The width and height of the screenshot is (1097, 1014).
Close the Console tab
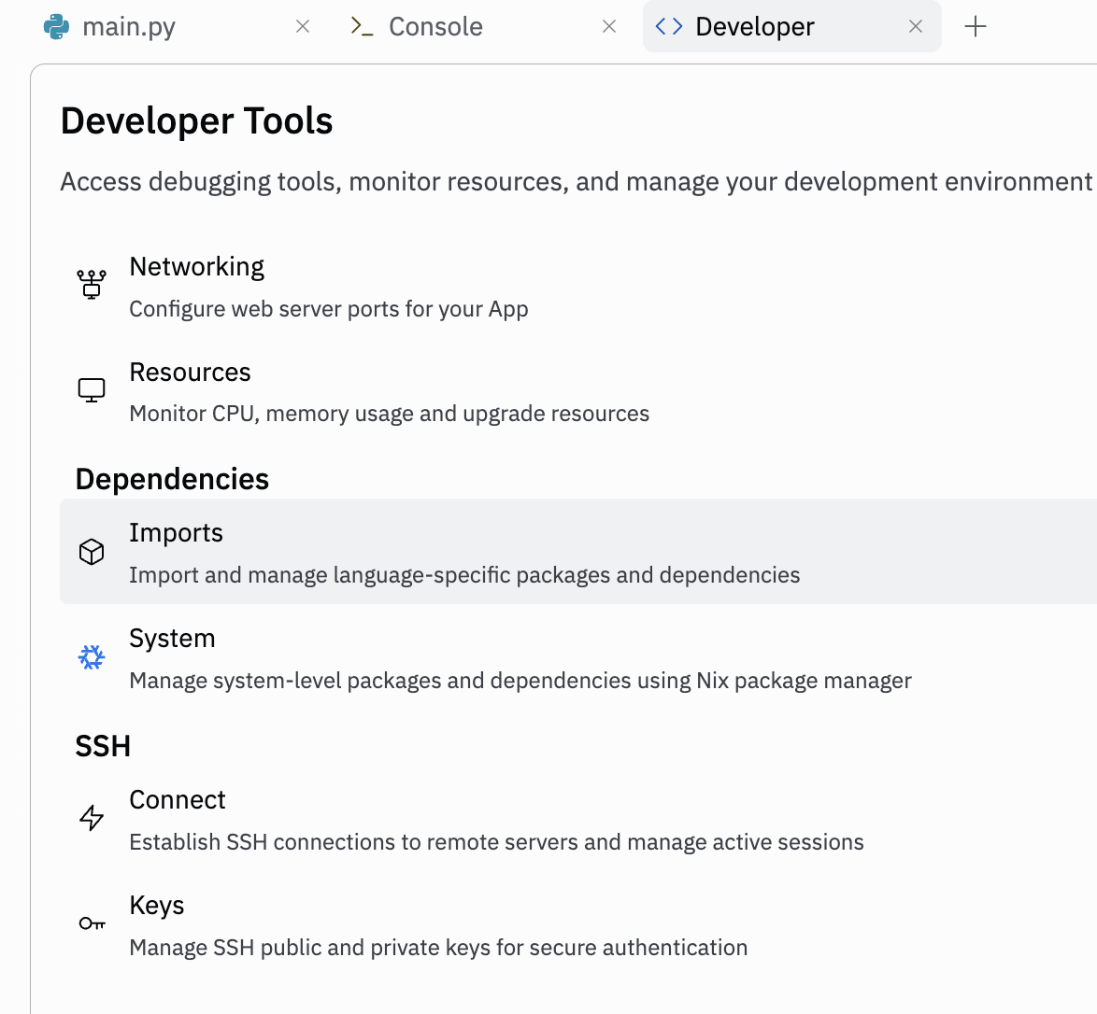[x=609, y=27]
